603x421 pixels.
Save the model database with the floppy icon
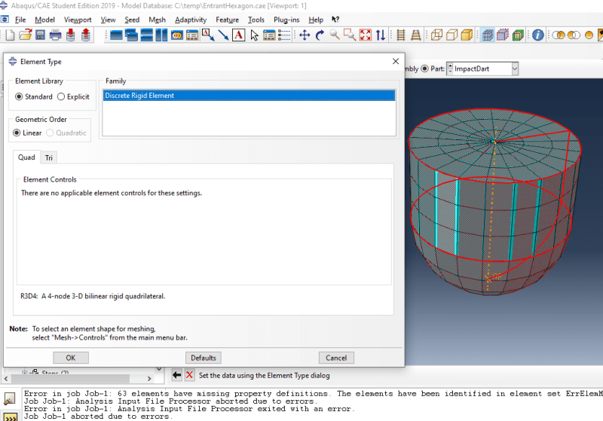[x=41, y=35]
